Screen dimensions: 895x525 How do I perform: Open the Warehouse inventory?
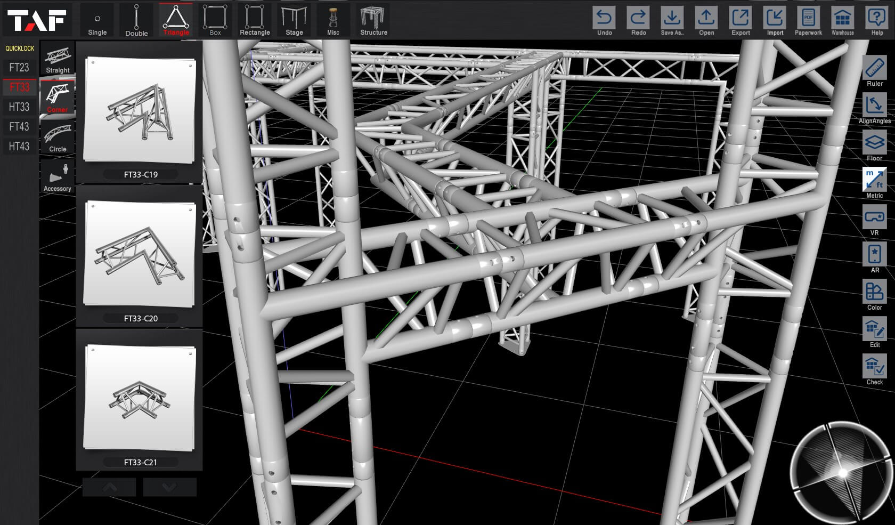click(x=842, y=21)
